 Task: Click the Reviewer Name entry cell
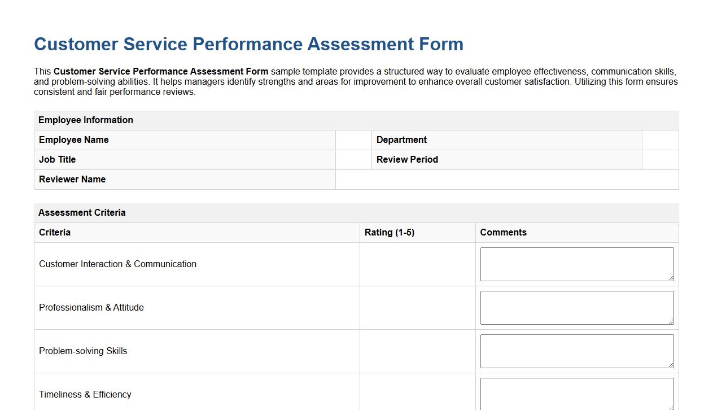click(506, 179)
